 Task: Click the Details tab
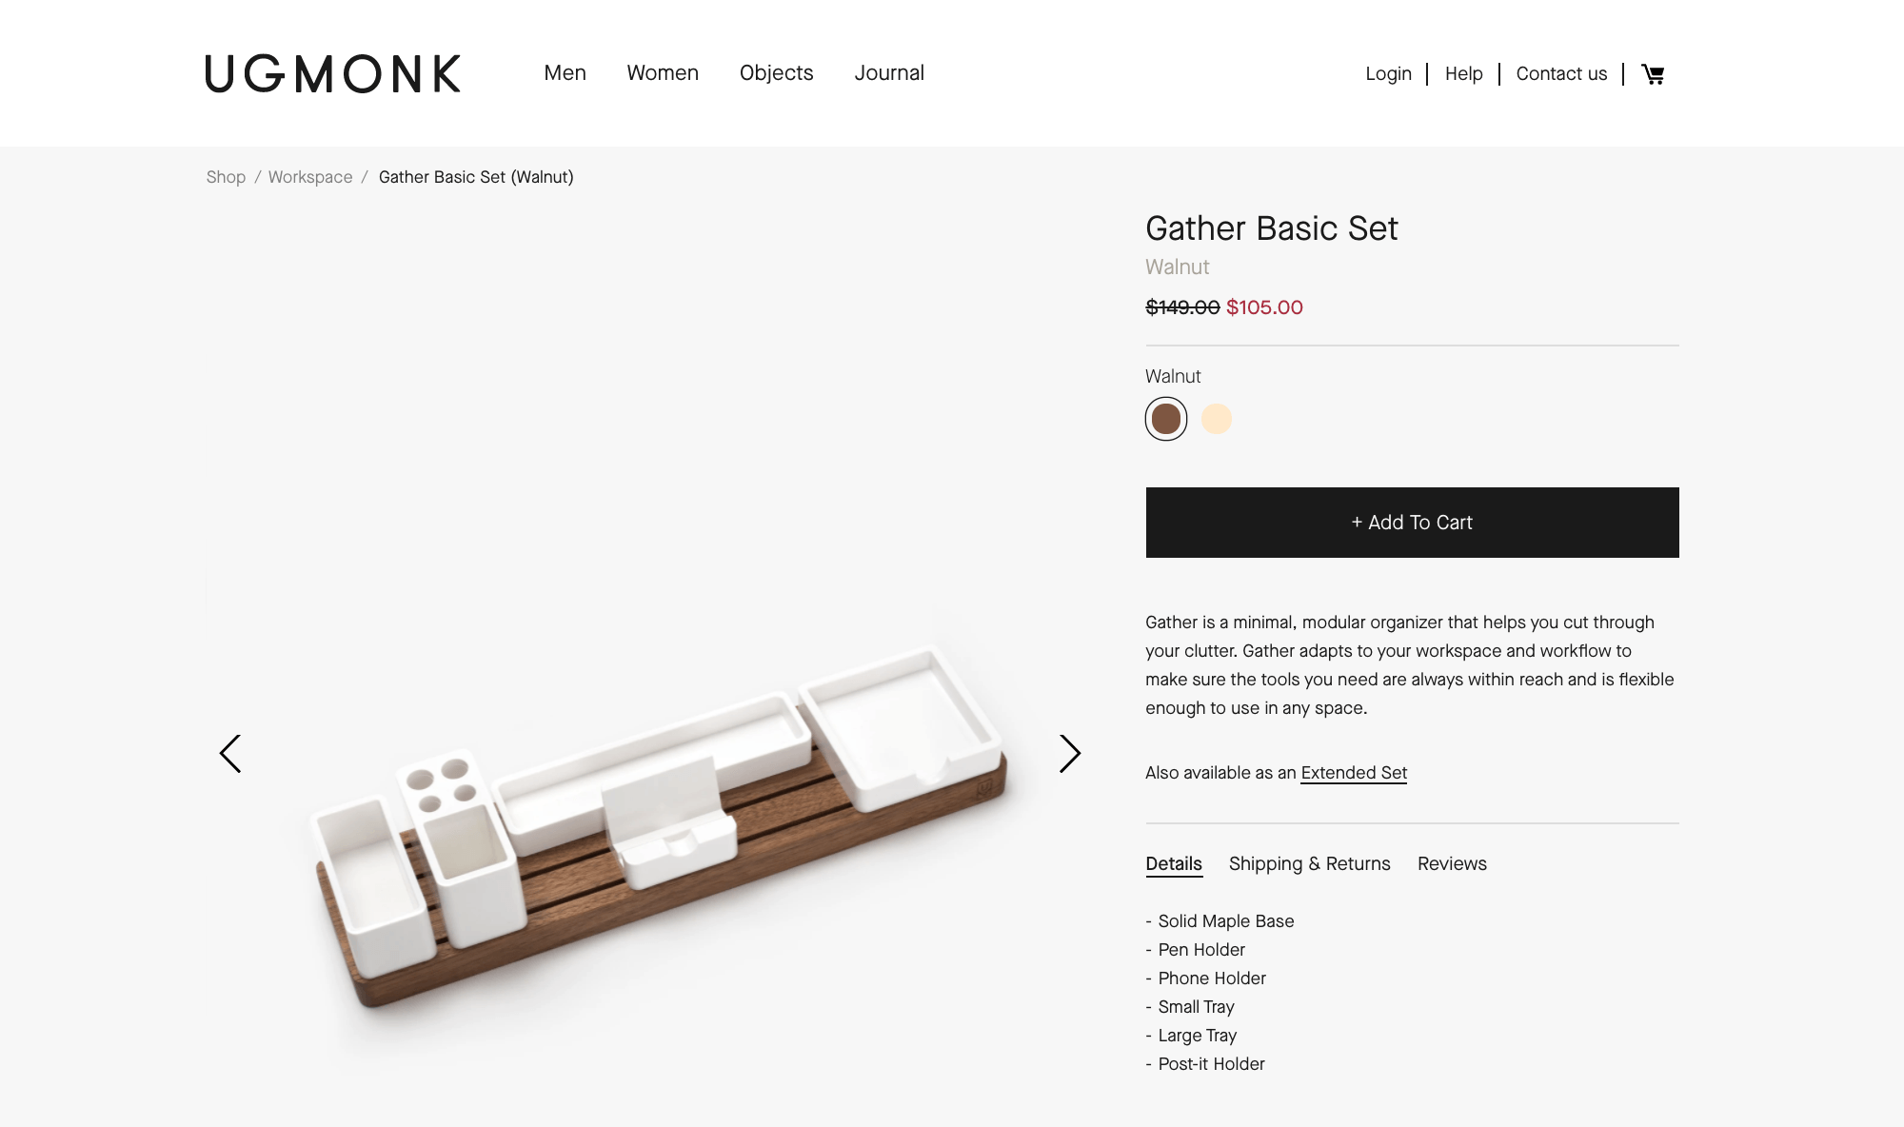1174,862
